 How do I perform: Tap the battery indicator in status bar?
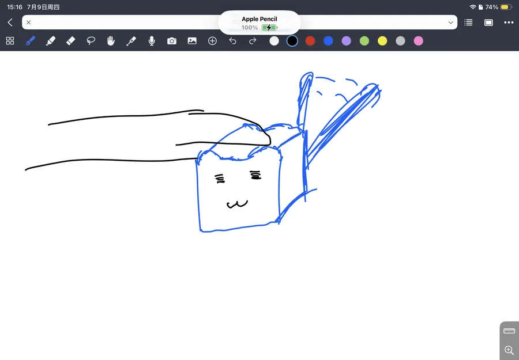point(506,7)
